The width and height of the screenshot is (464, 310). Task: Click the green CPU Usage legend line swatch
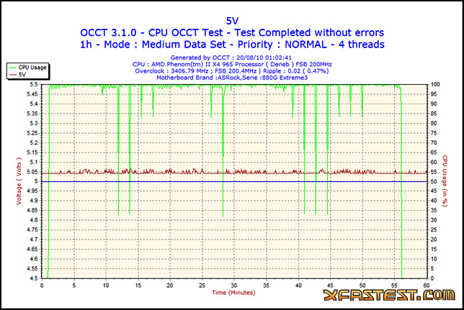(x=13, y=68)
